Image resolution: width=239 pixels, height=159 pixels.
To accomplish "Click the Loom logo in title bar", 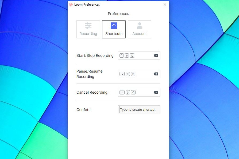I will click(x=71, y=5).
